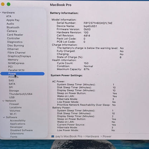Select SATA in the sidebar

[12, 84]
